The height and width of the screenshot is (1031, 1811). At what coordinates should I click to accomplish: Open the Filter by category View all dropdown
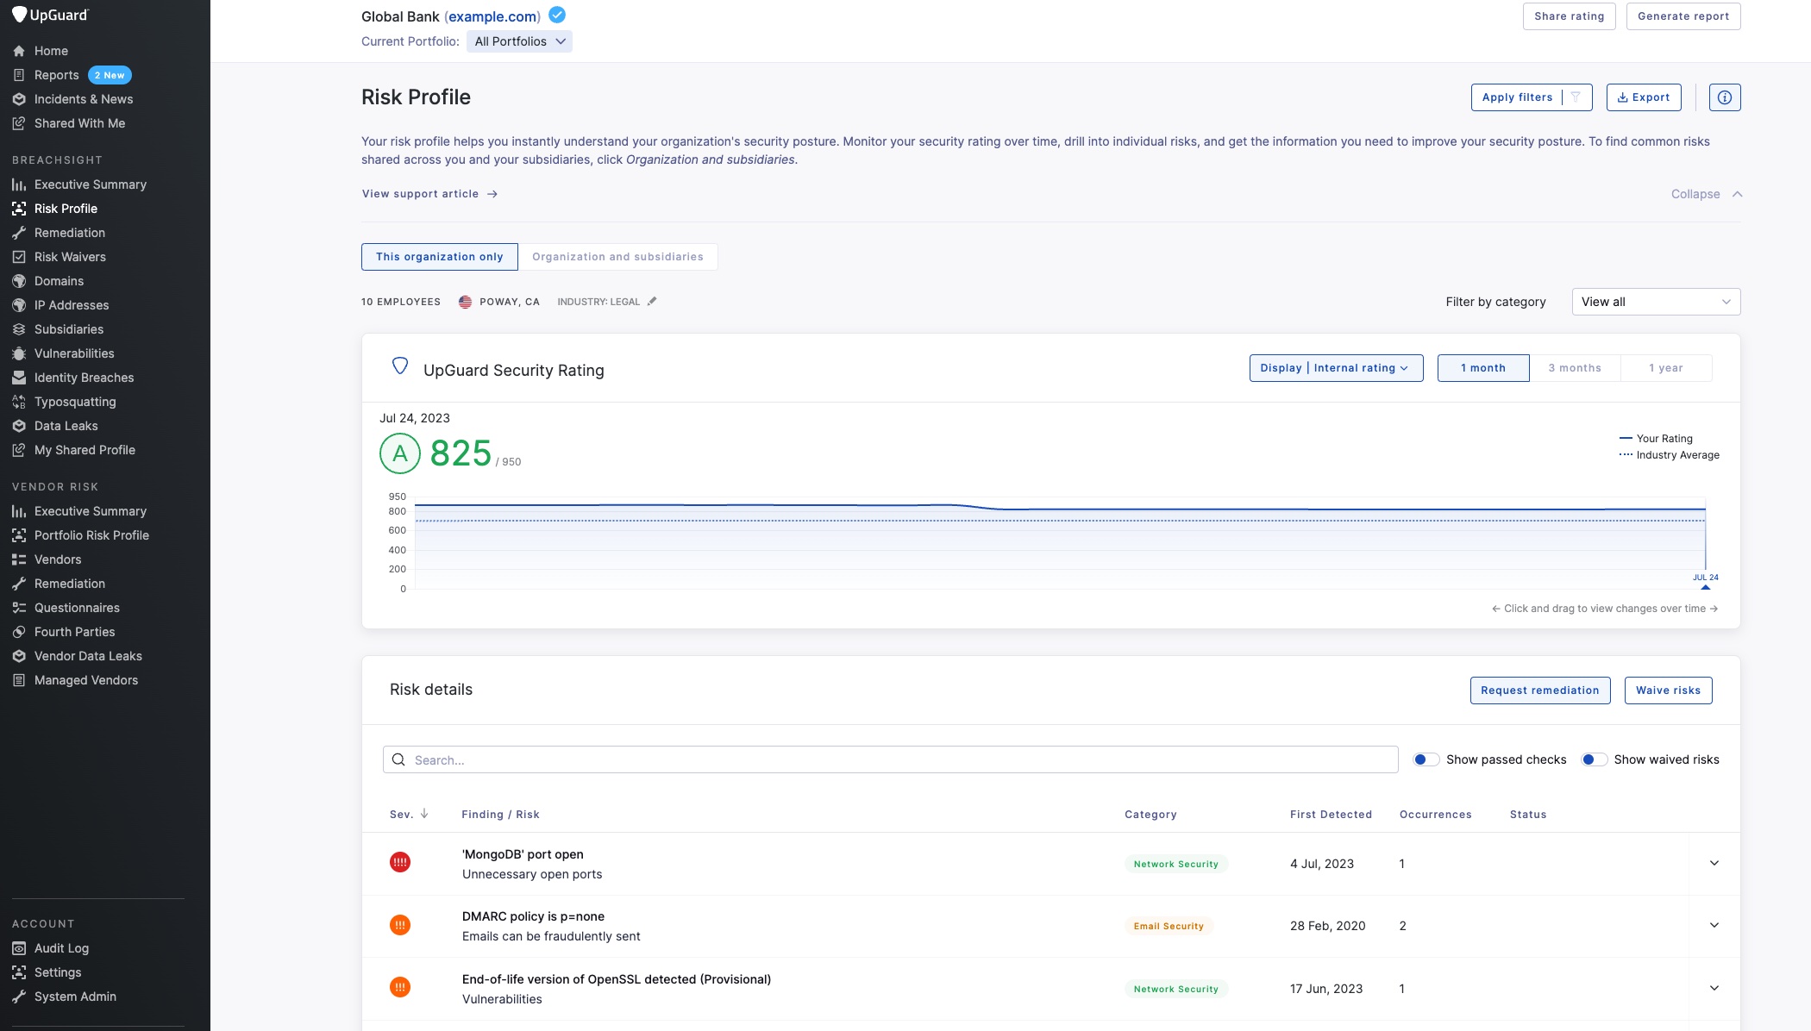(1656, 302)
